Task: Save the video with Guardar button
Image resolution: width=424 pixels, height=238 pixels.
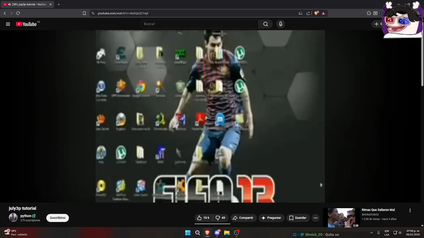Action: tap(298, 218)
